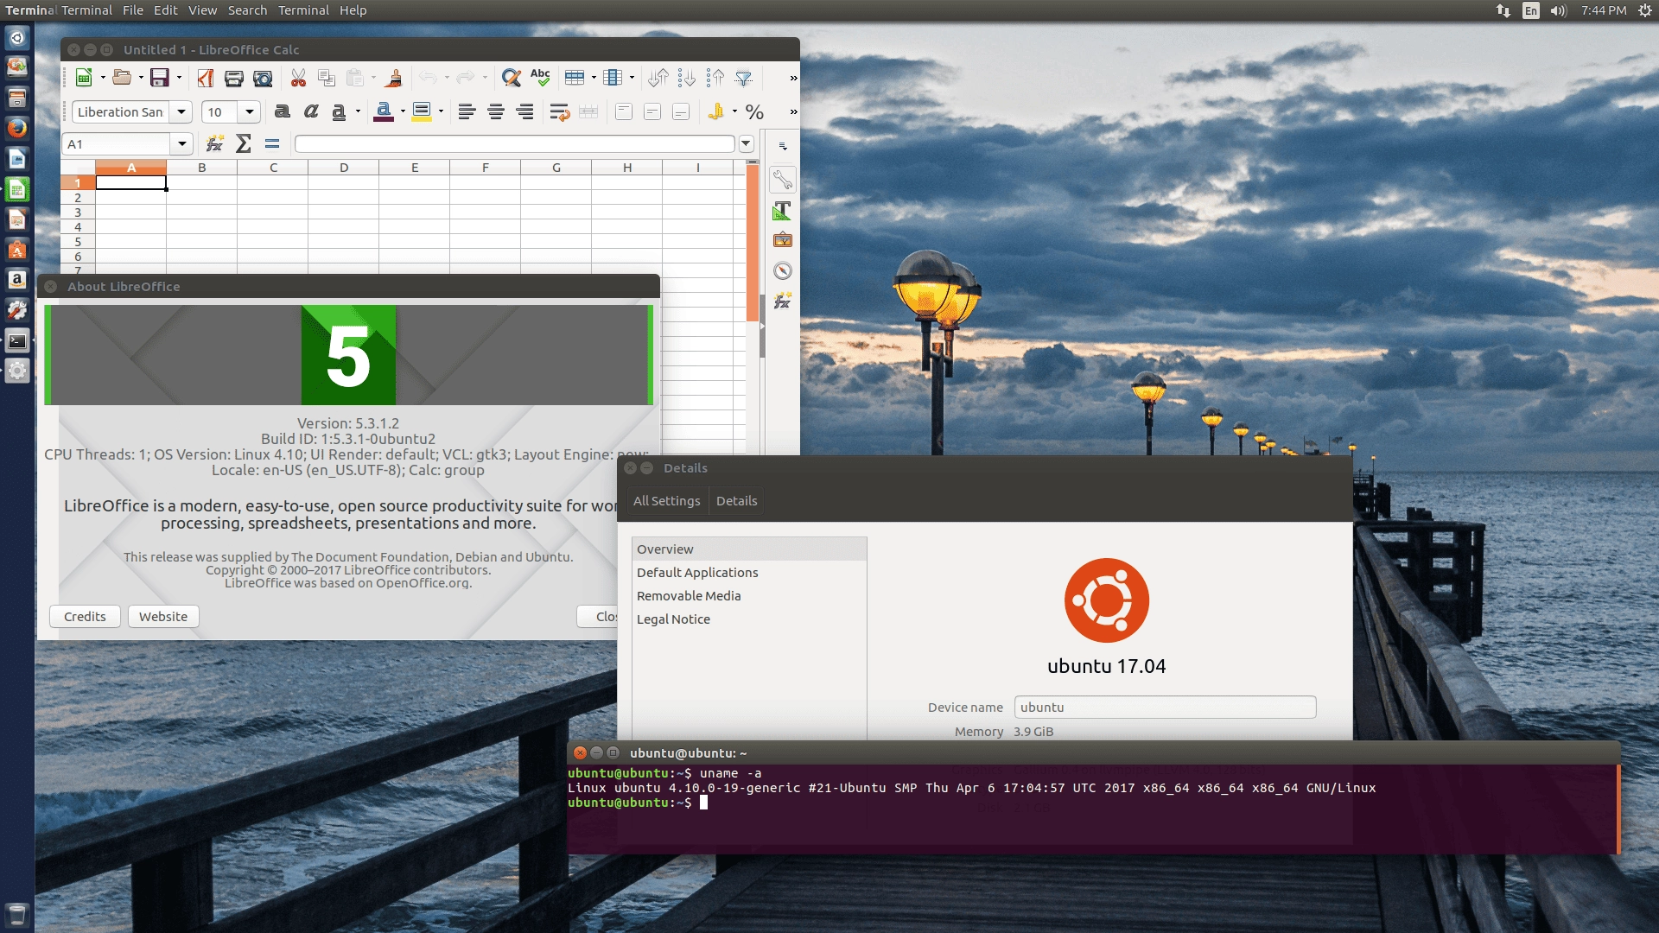Select Legal Notice in Details sidebar
1659x933 pixels.
coord(749,619)
